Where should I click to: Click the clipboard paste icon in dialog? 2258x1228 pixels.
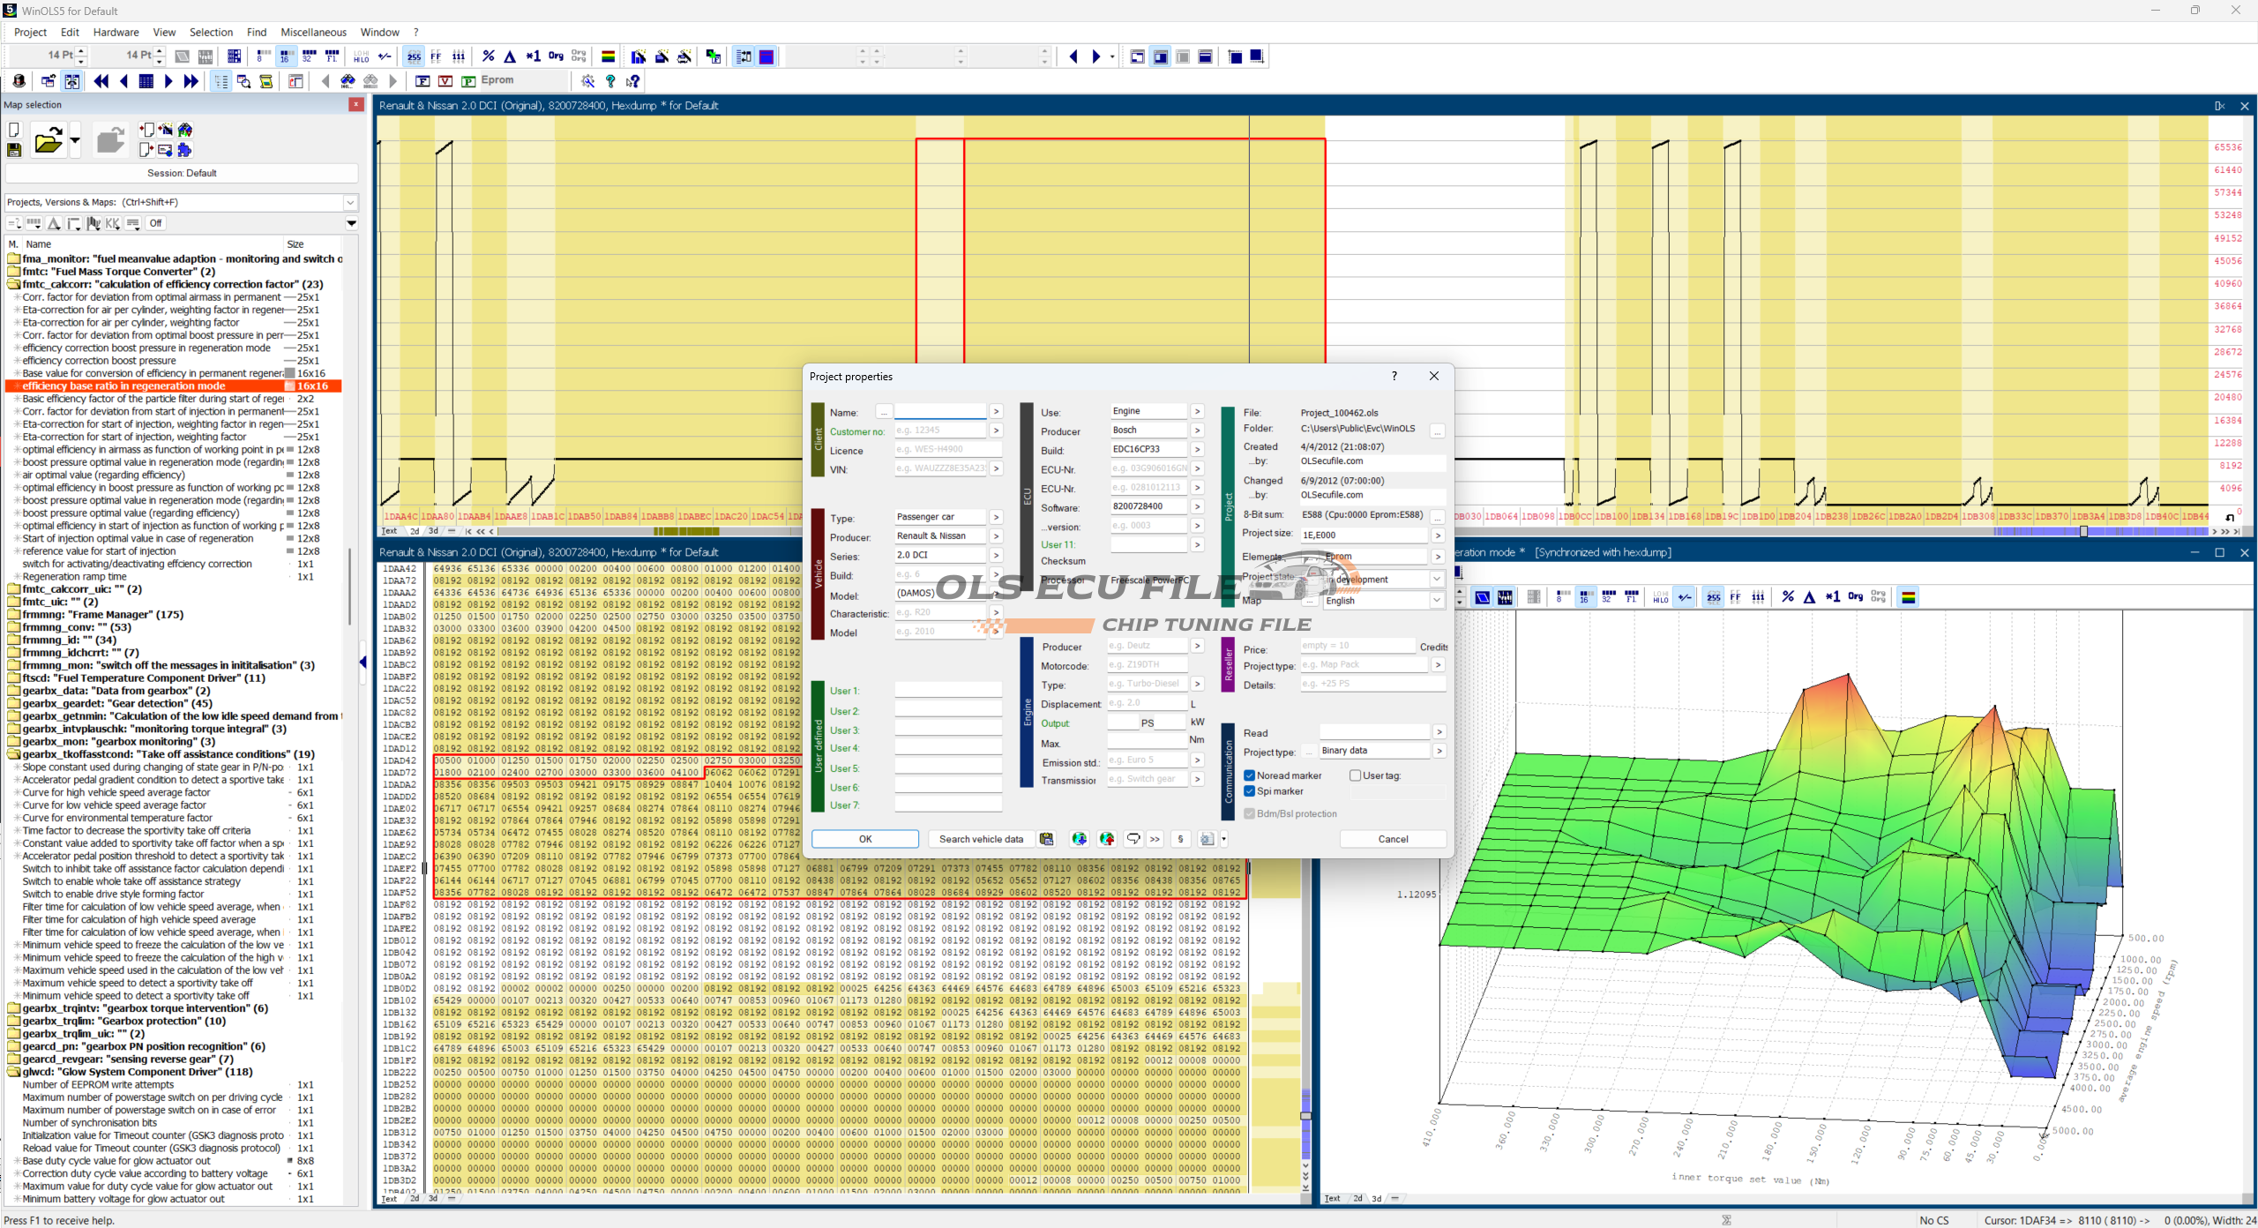(x=1046, y=839)
